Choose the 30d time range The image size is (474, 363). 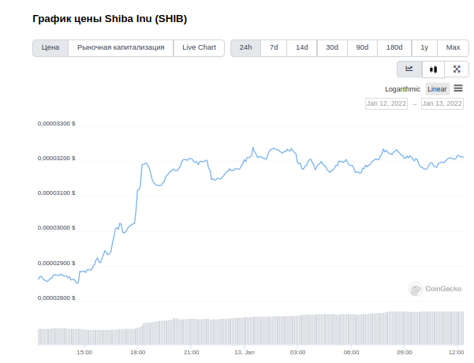[x=332, y=48]
